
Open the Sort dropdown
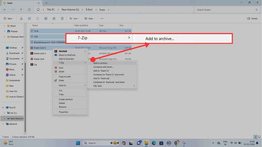[x=75, y=18]
